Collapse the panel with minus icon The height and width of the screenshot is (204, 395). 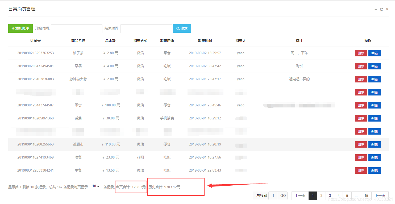[376, 9]
